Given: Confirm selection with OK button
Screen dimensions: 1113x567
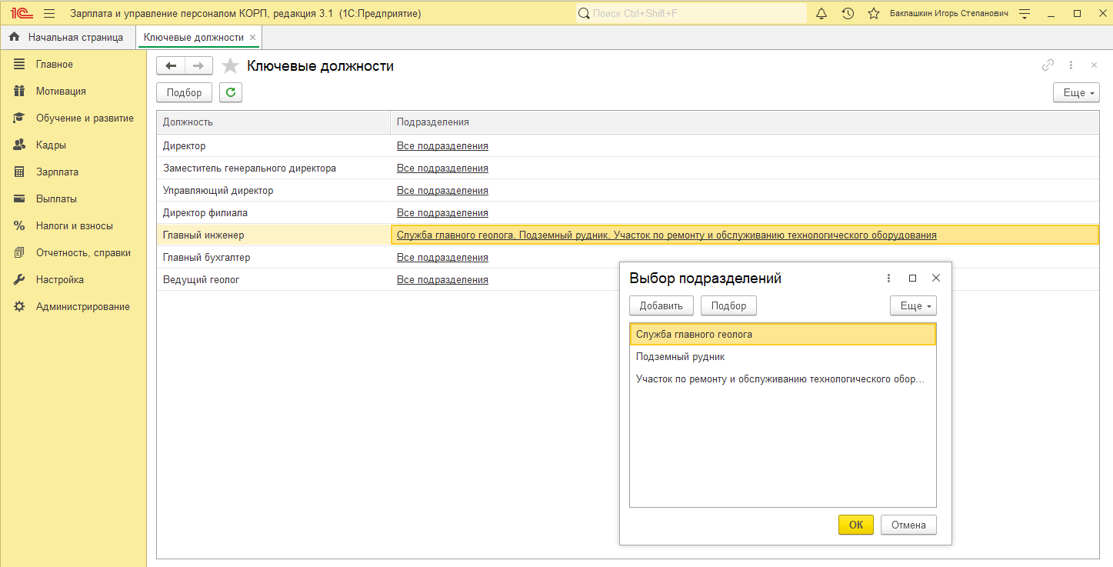Looking at the screenshot, I should coord(855,525).
